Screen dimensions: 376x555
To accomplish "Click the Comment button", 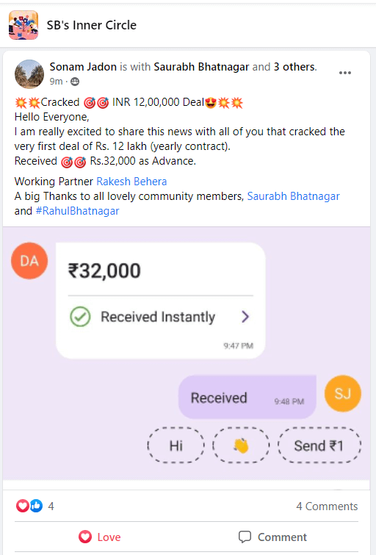I will coord(272,537).
